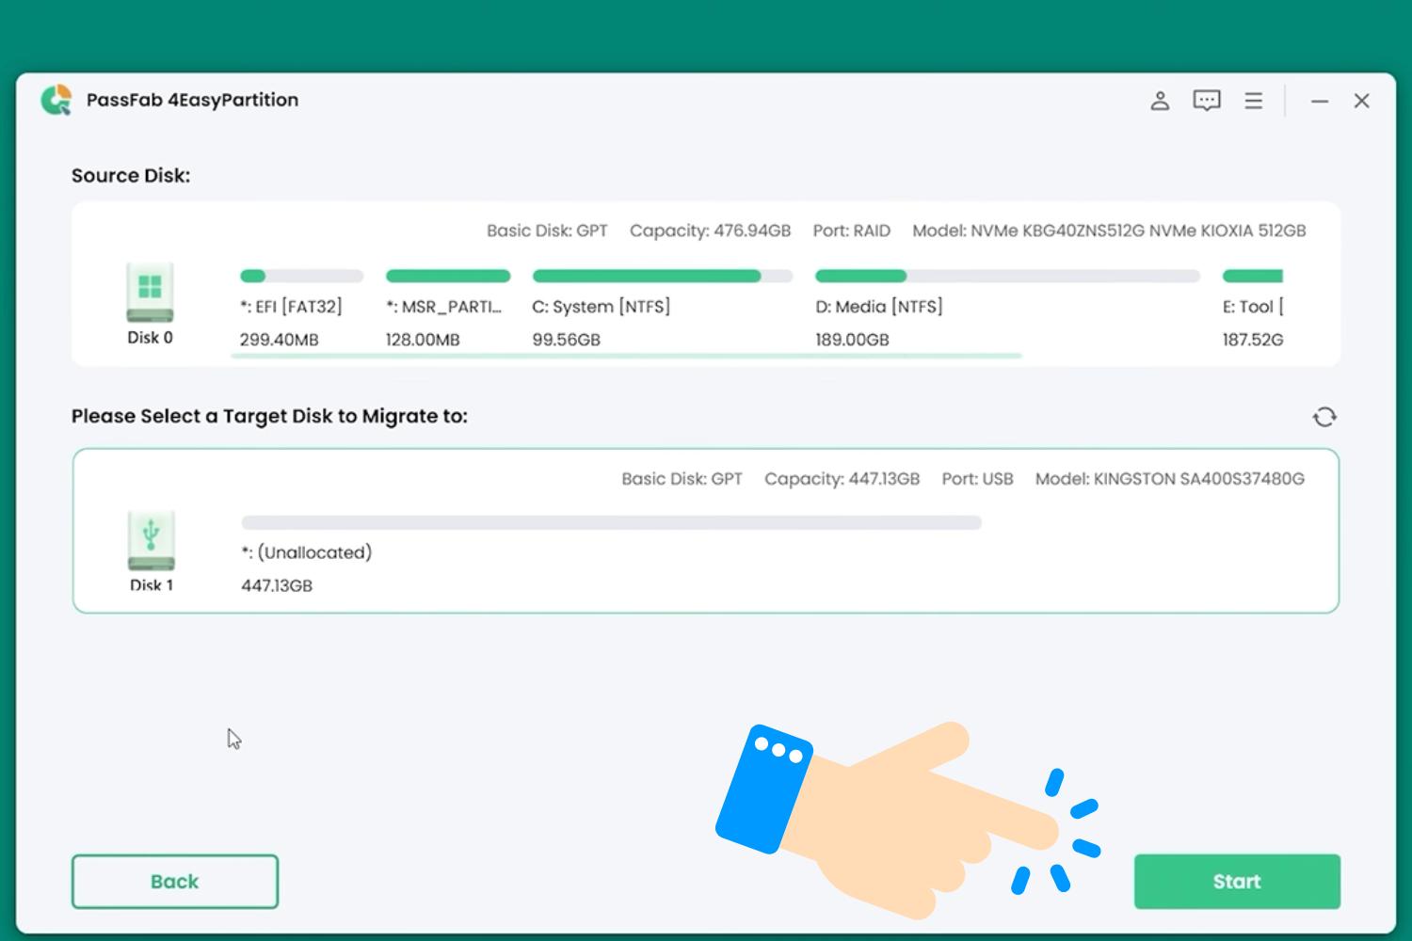The width and height of the screenshot is (1412, 941).
Task: Click the "Port: USB" text
Action: tap(978, 479)
